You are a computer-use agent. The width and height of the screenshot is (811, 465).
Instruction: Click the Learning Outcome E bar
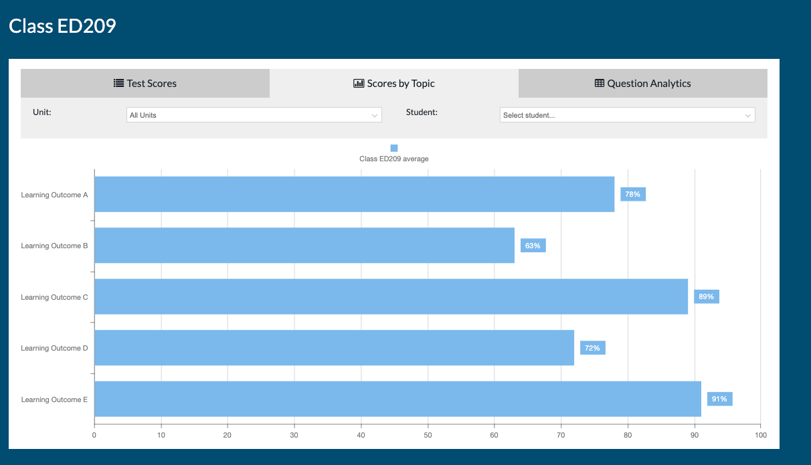[x=397, y=399]
